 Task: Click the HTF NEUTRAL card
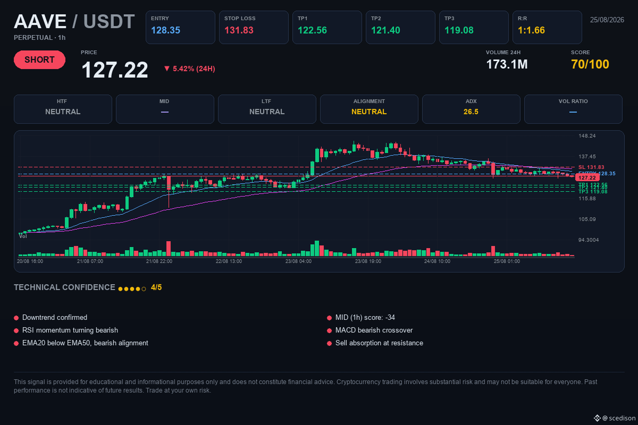[x=63, y=109]
